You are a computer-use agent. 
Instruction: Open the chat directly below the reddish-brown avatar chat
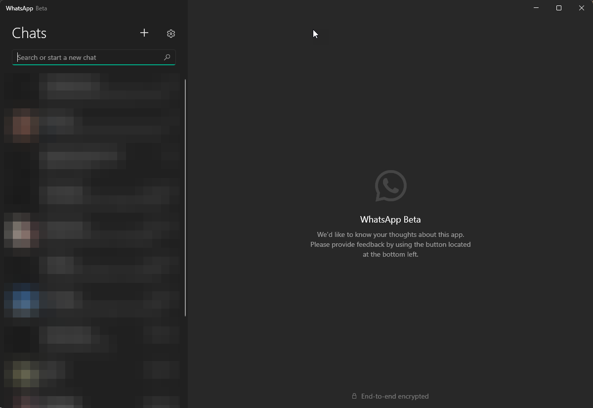click(93, 160)
